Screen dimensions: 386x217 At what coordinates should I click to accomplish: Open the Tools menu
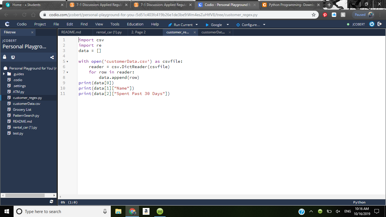pos(115,24)
